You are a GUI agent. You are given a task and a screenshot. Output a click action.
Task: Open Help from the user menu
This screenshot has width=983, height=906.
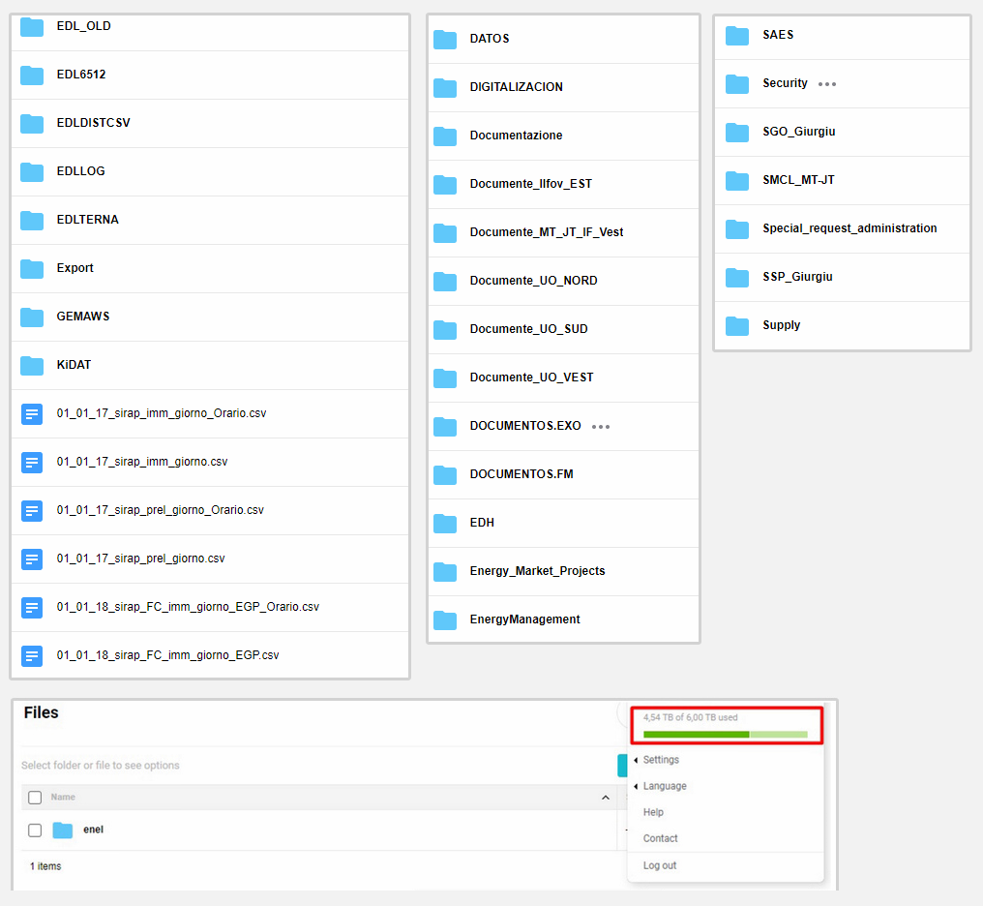(x=653, y=812)
